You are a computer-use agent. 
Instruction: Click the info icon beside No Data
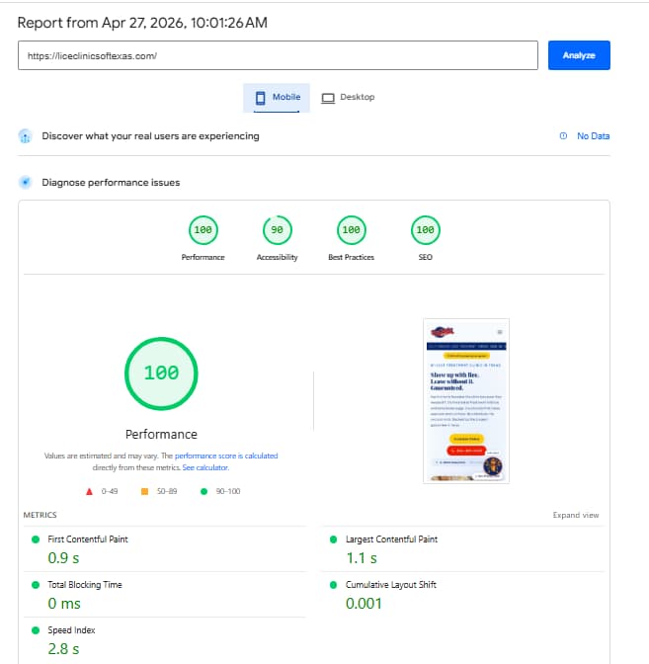pos(563,136)
